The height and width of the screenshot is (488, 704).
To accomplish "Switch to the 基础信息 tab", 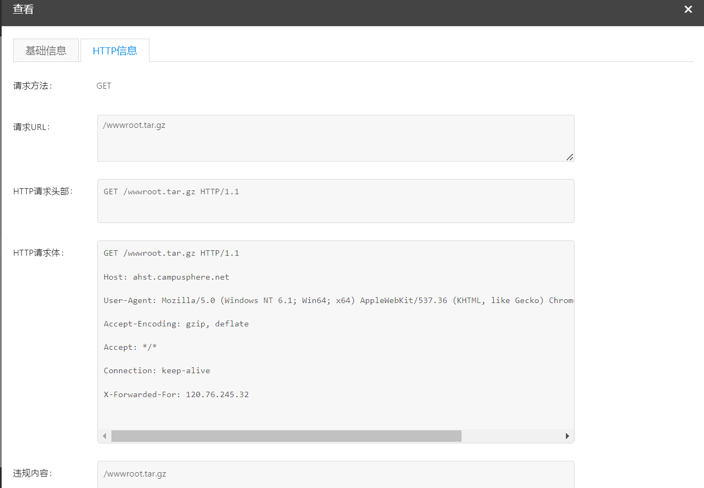I will pyautogui.click(x=46, y=51).
